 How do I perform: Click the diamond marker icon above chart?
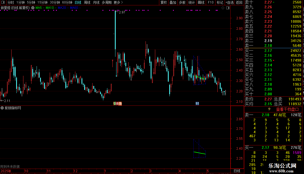[x=223, y=8]
